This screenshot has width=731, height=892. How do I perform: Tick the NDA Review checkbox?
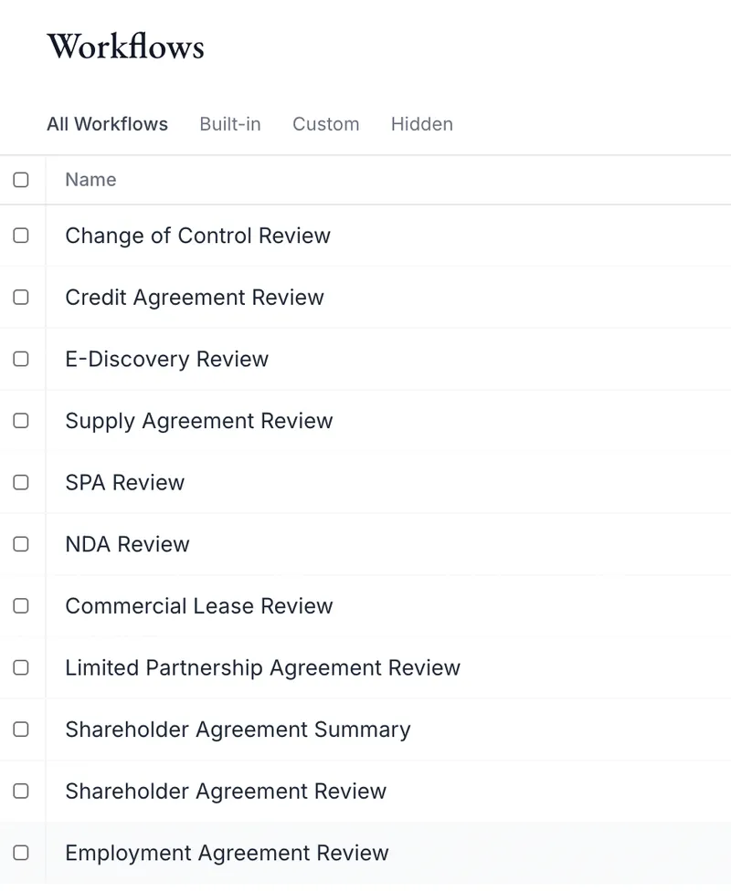pos(21,544)
